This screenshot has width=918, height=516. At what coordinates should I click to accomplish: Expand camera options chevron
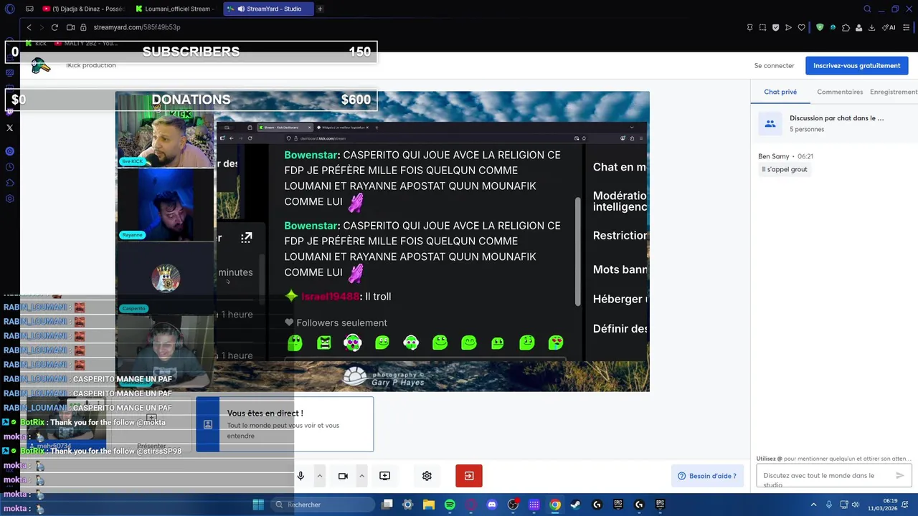(x=362, y=476)
